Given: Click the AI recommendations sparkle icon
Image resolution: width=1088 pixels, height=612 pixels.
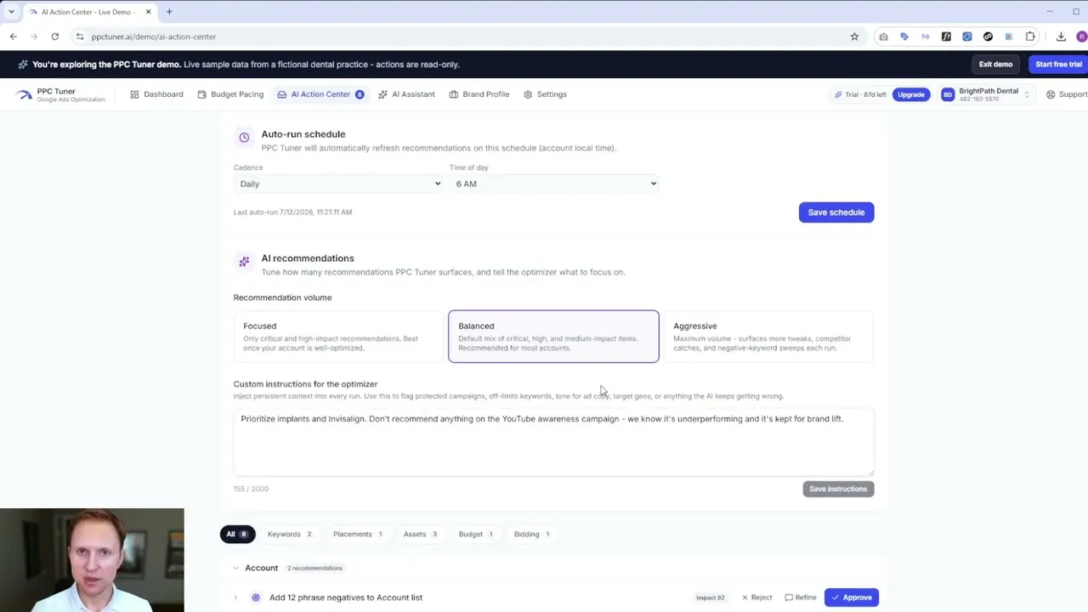Looking at the screenshot, I should click(244, 262).
